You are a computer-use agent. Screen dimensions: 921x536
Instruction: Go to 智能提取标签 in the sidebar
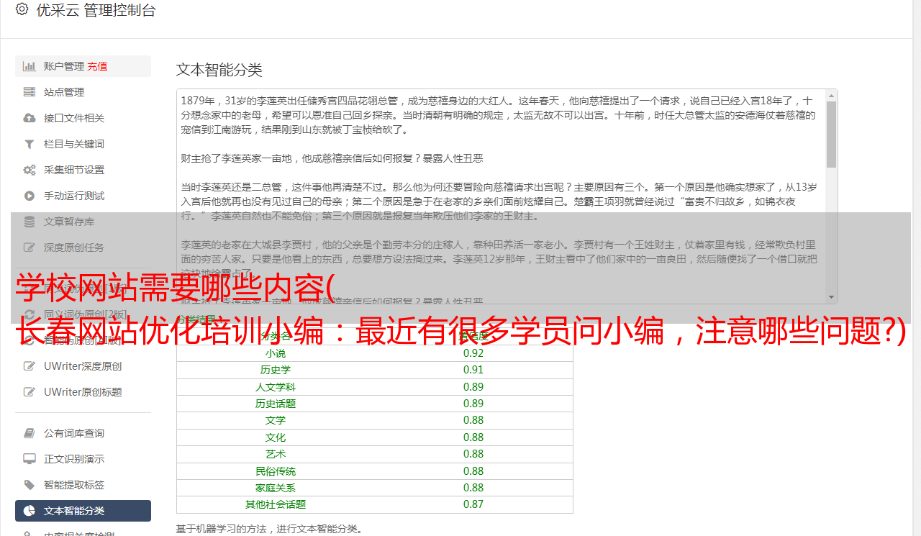[x=83, y=485]
